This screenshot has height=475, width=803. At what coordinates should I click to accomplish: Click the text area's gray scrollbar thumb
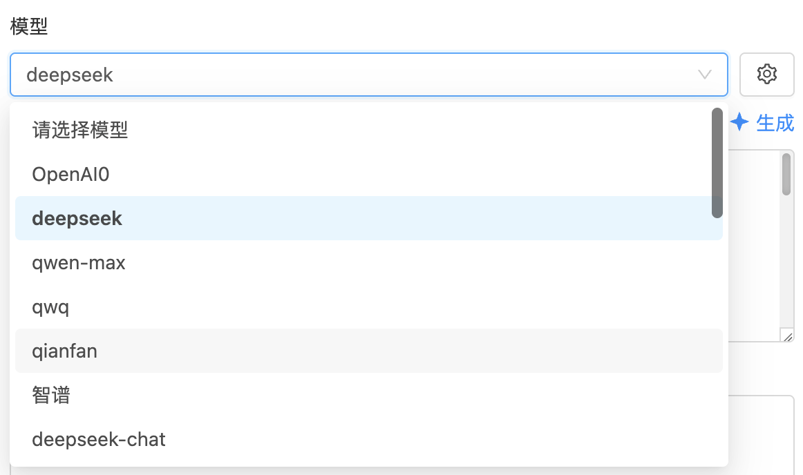pos(786,174)
